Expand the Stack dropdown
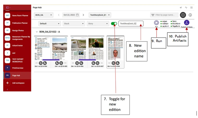Viewport: 198px width, 118px height. coord(74,24)
